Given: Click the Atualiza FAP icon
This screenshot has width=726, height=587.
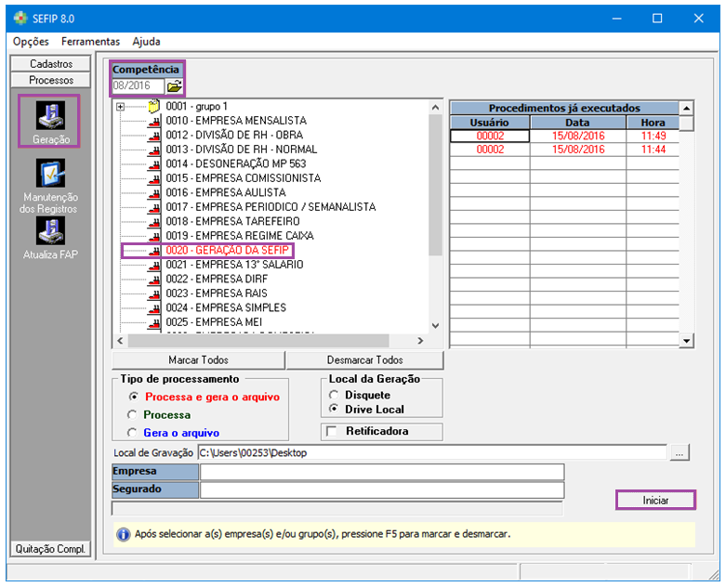Looking at the screenshot, I should 50,231.
